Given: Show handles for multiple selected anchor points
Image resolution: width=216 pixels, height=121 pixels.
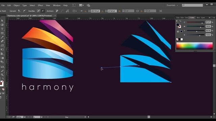Looking at the screenshot, I should 38,11.
